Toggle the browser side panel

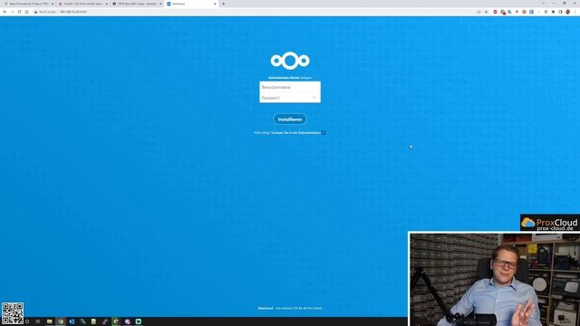coord(560,12)
